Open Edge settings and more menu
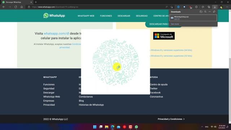The height and width of the screenshot is (130, 231). point(227,7)
